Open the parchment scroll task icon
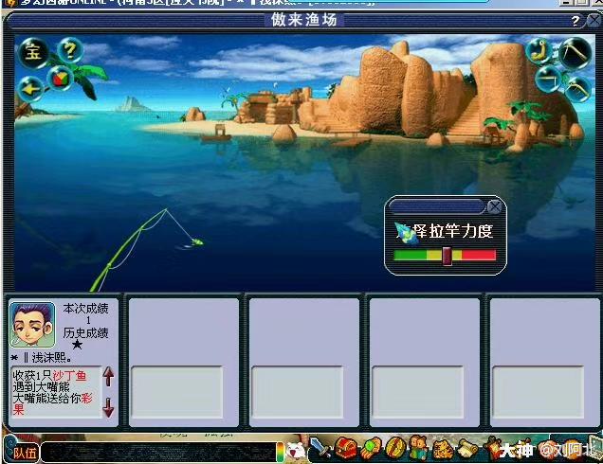 pos(466,450)
